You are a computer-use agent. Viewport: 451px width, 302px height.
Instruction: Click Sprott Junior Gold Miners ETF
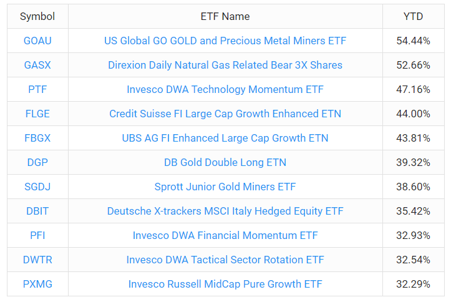(225, 187)
